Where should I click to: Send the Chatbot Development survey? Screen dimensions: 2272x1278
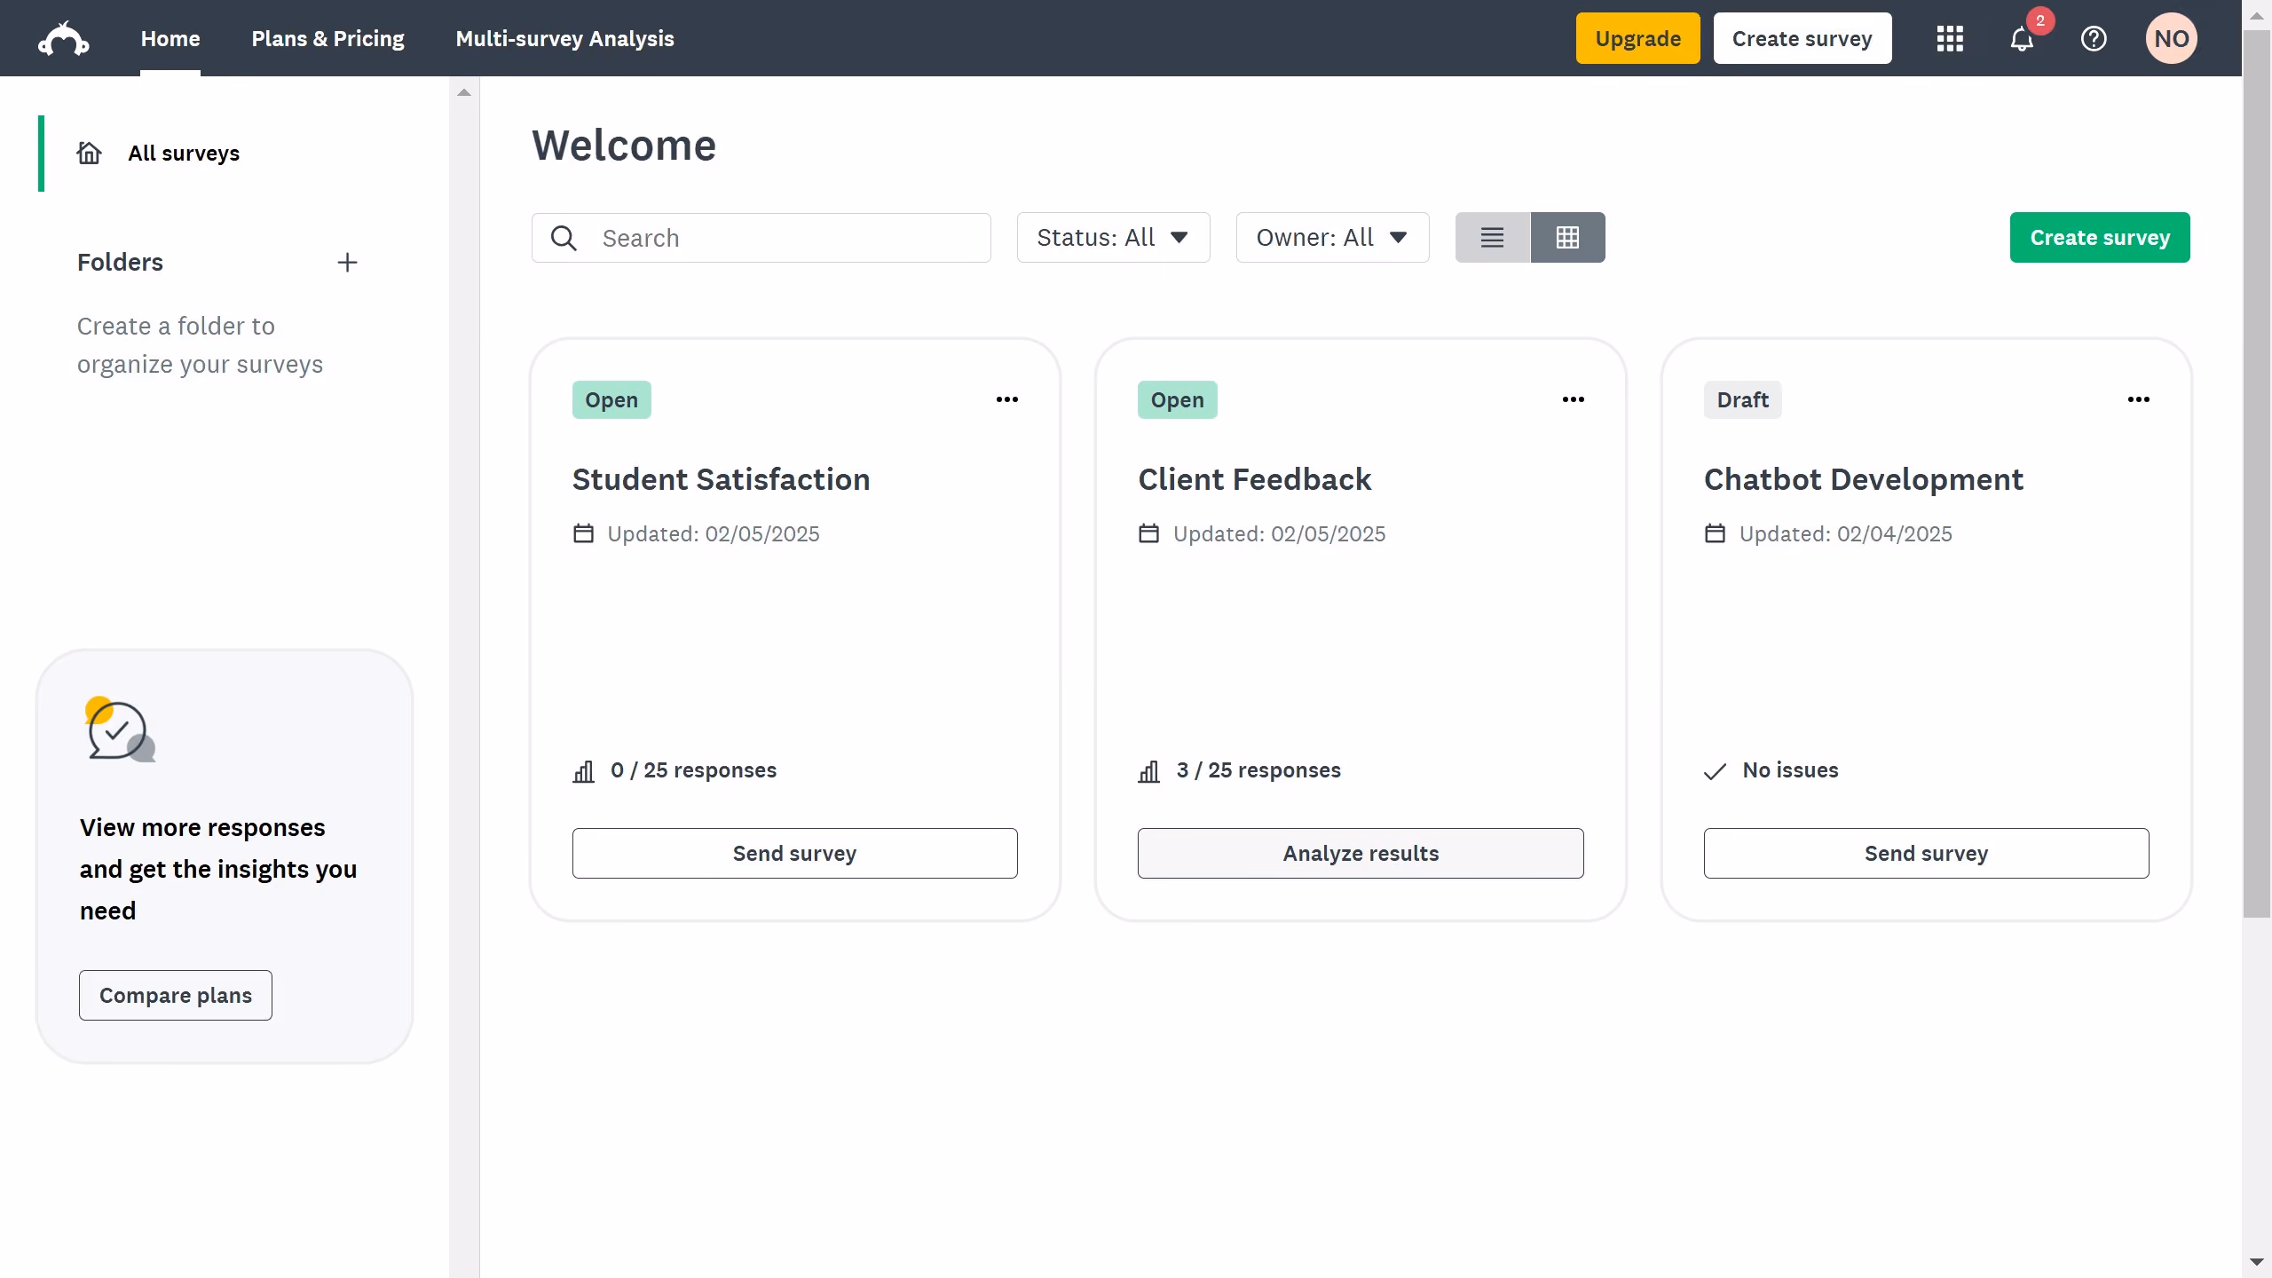pos(1926,854)
